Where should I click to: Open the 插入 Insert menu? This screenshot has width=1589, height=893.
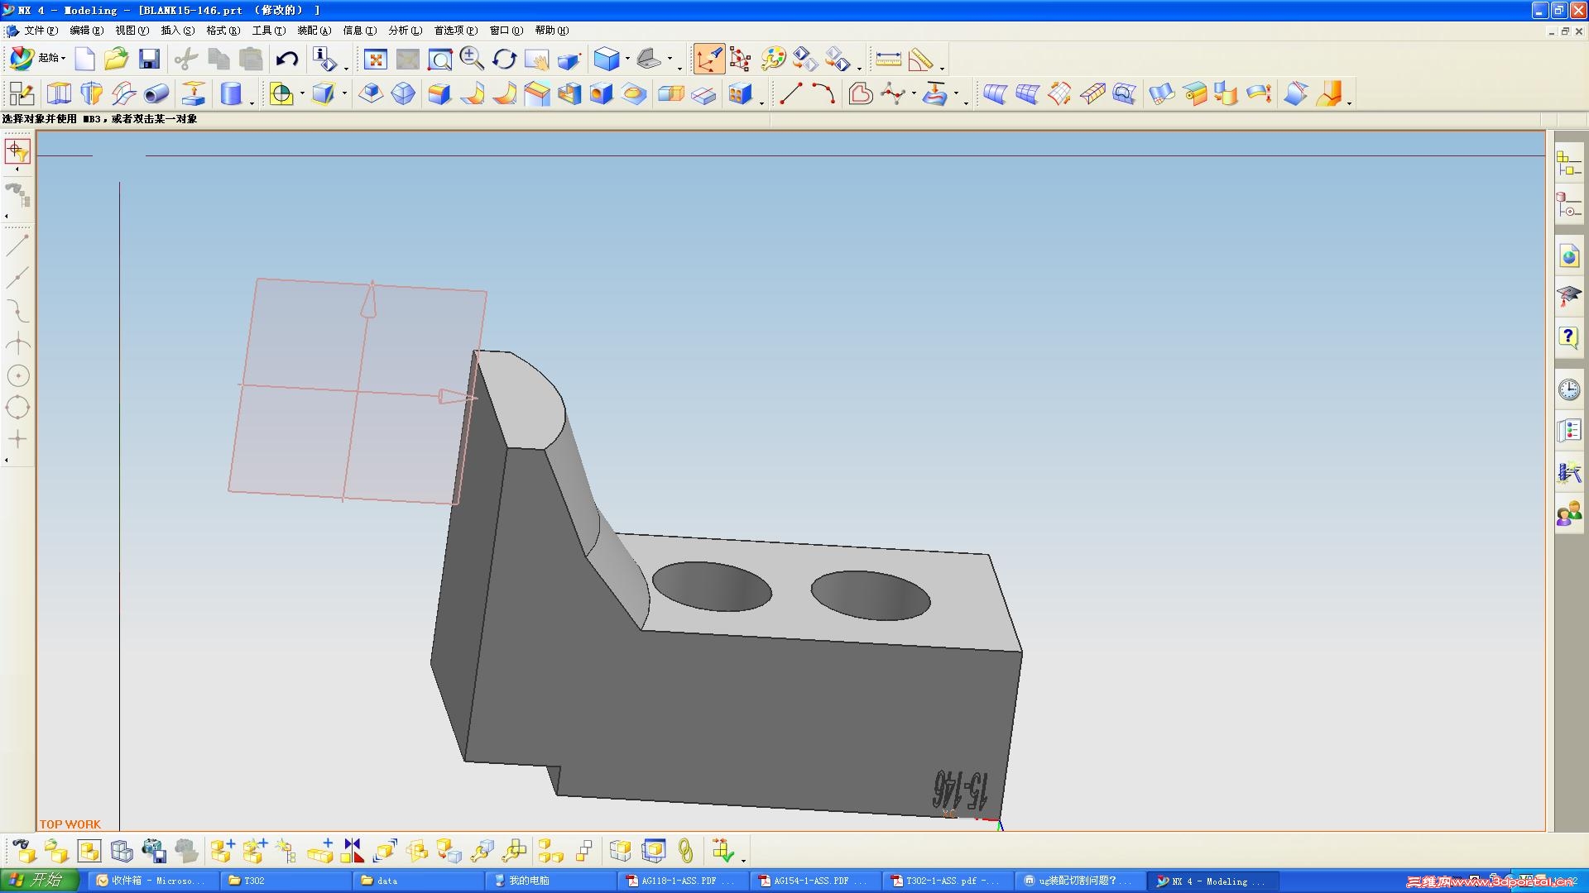coord(177,31)
